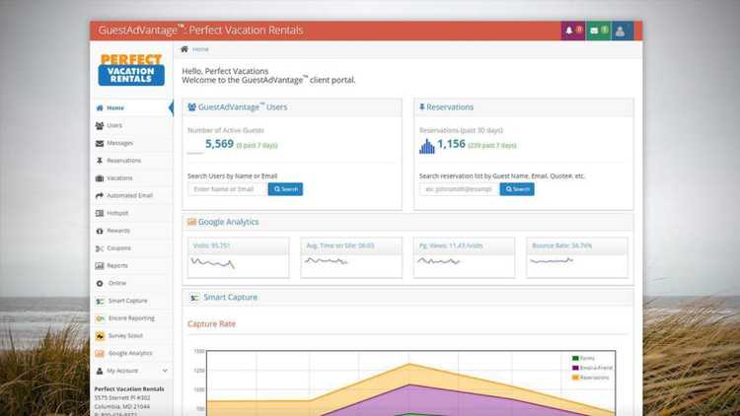Click the user profile icon in header

pyautogui.click(x=621, y=31)
